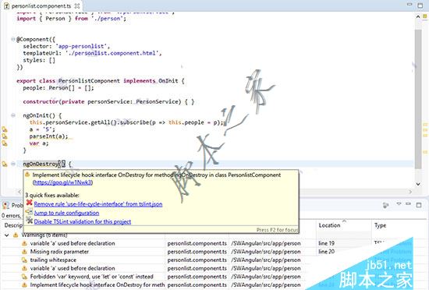Apply quick fix Remove rule 'use-life-cycle-interface'
The height and width of the screenshot is (290, 429).
pyautogui.click(x=98, y=204)
